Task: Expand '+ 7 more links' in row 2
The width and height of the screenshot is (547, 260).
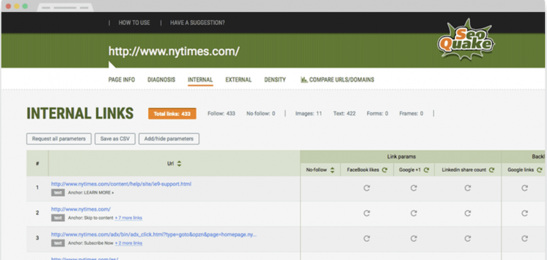Action: 129,218
